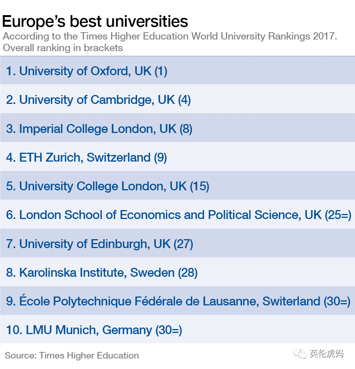Screen dimensions: 355x369
Task: Select École Polytechnique Fédérale de Lausanne row
Action: [x=177, y=301]
